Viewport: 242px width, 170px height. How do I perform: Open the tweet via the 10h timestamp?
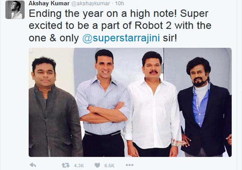[119, 3]
